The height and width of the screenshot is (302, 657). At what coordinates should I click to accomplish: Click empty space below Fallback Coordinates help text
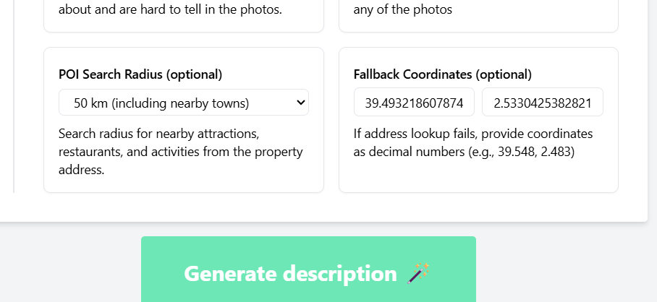pos(478,176)
